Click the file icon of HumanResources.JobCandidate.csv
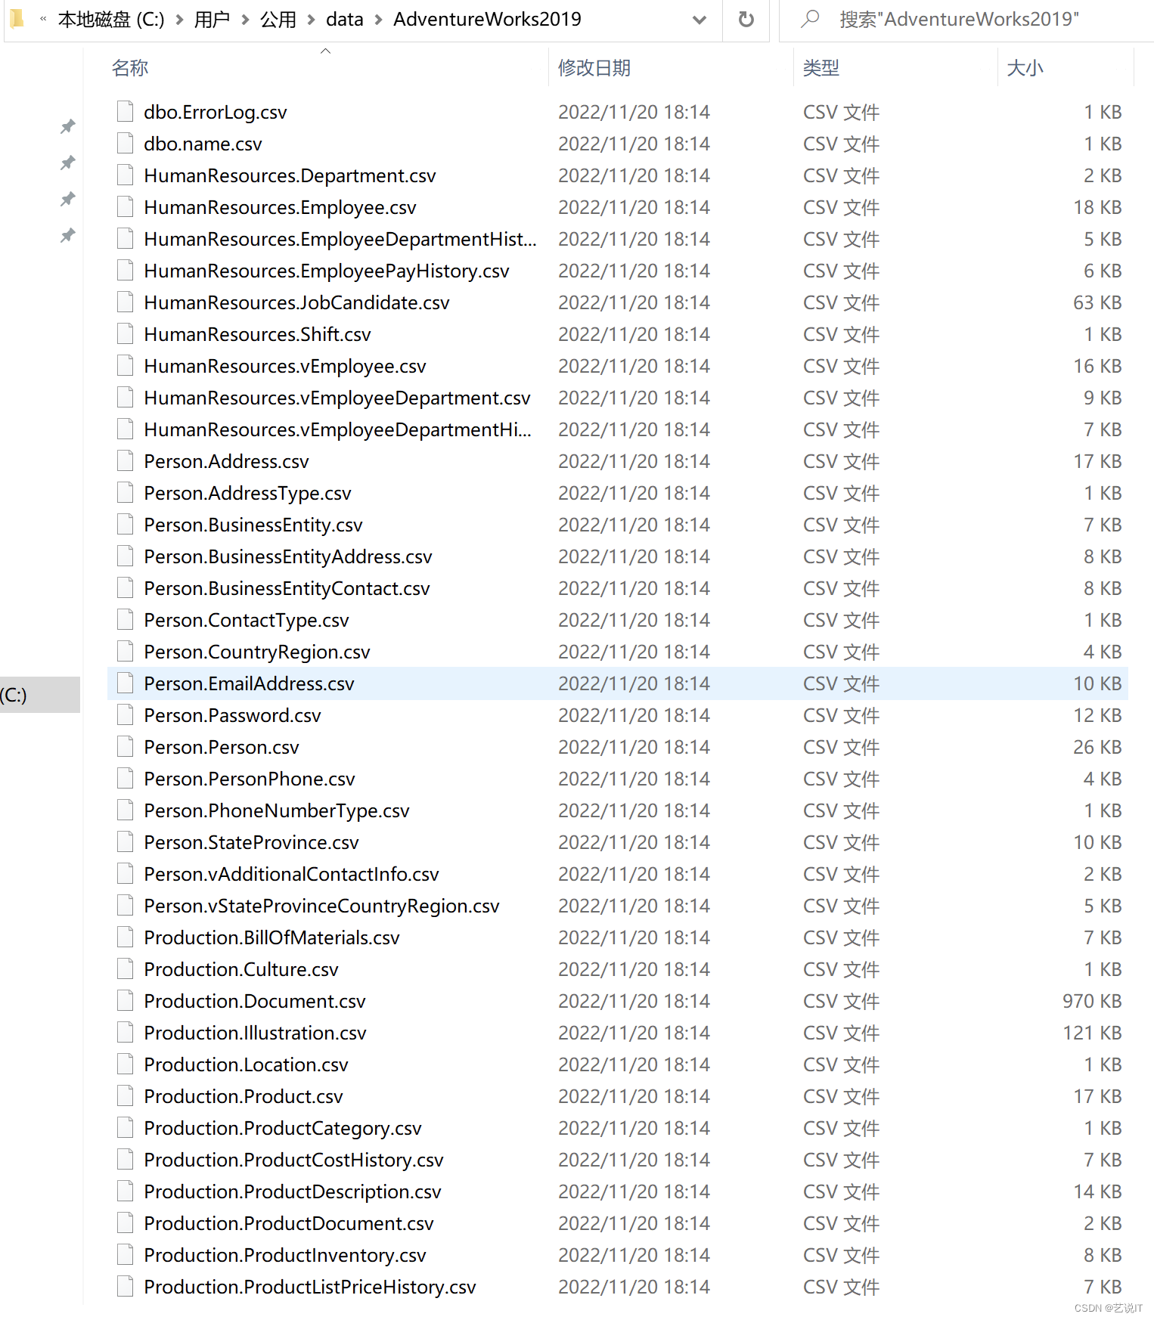 click(126, 302)
